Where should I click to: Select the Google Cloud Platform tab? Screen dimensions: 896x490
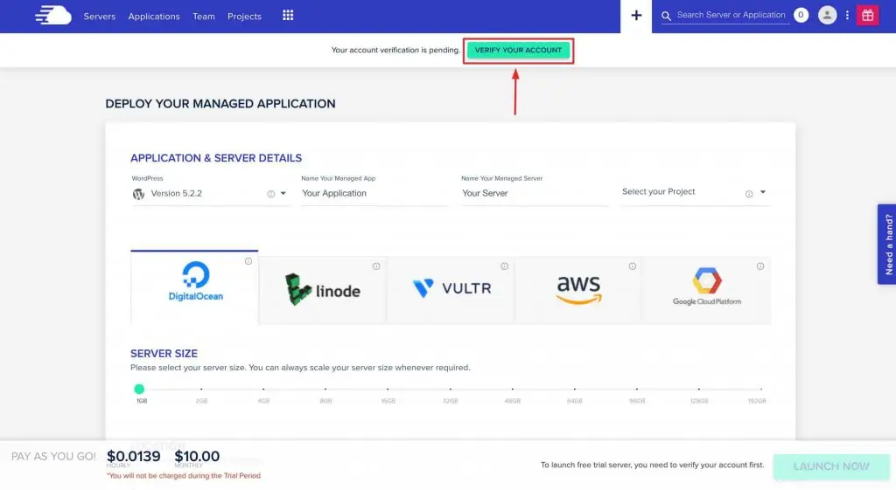tap(706, 290)
